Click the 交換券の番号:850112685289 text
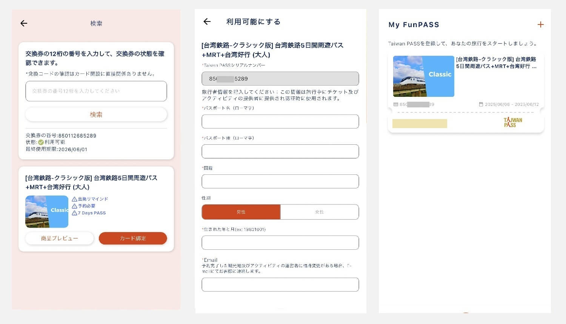Viewport: 566px width, 324px height. pos(61,136)
